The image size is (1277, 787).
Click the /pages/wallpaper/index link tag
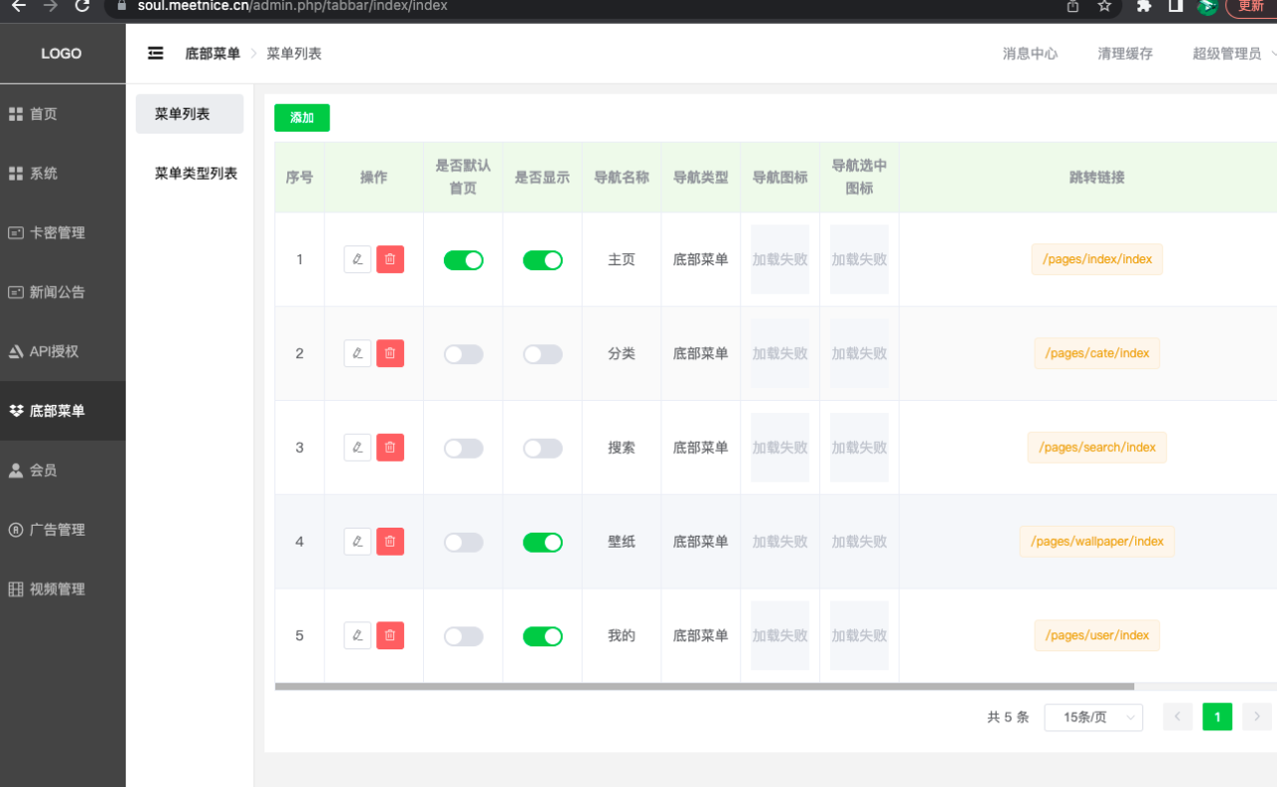point(1097,542)
